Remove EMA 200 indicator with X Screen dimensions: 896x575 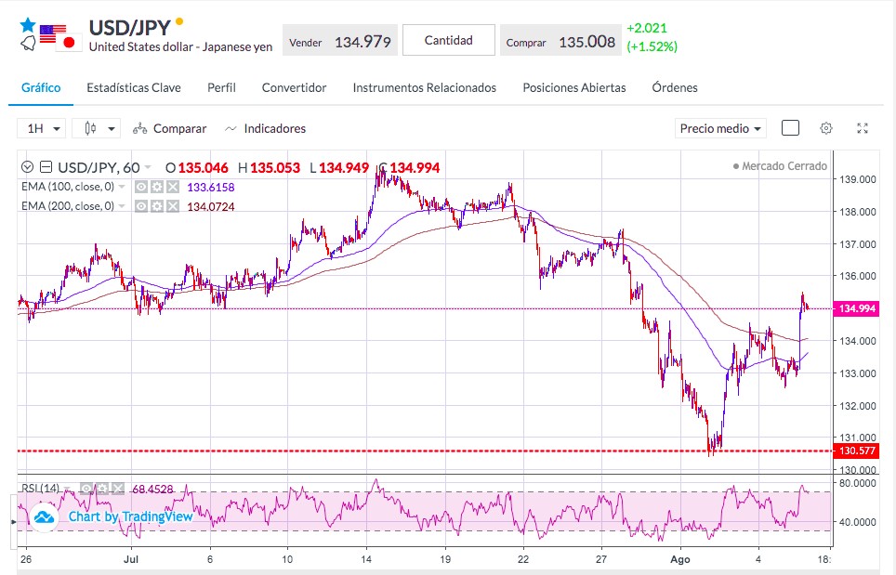(173, 206)
